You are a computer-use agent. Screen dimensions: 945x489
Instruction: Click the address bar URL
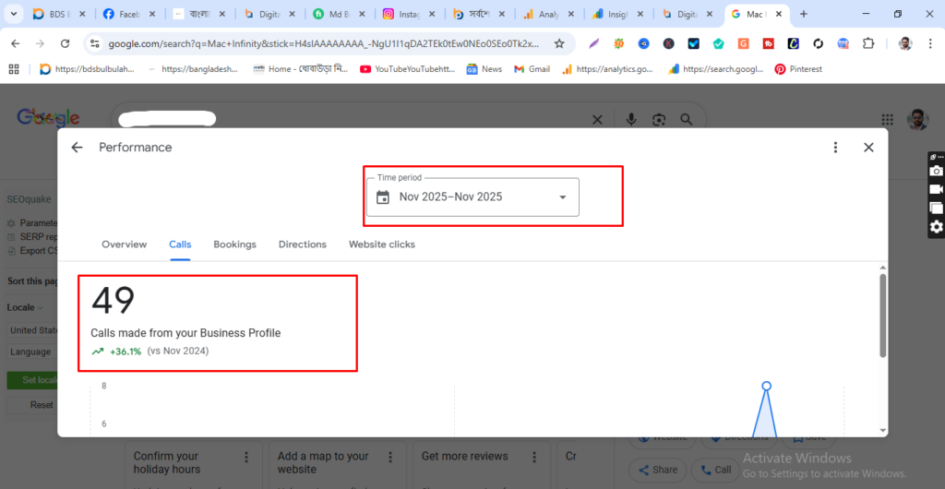click(x=324, y=44)
